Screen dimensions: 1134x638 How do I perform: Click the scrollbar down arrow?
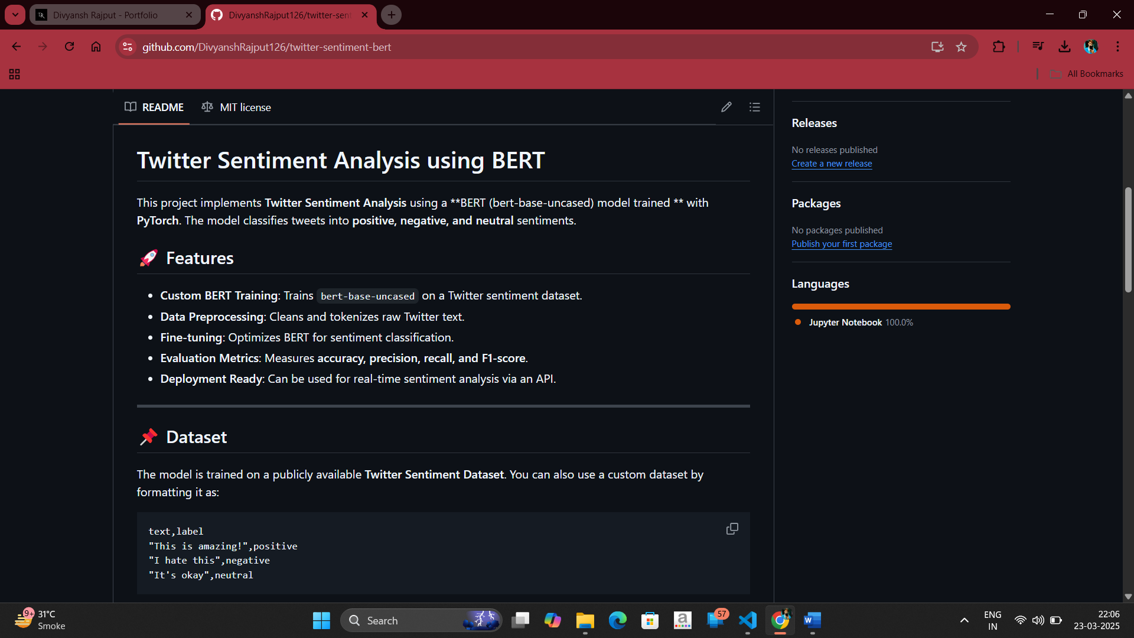point(1128,597)
